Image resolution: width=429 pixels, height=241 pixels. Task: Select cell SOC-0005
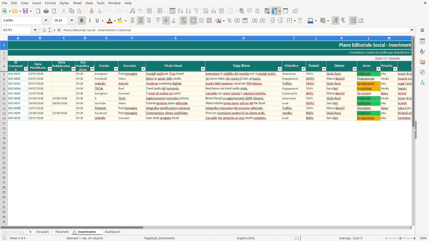pyautogui.click(x=18, y=94)
